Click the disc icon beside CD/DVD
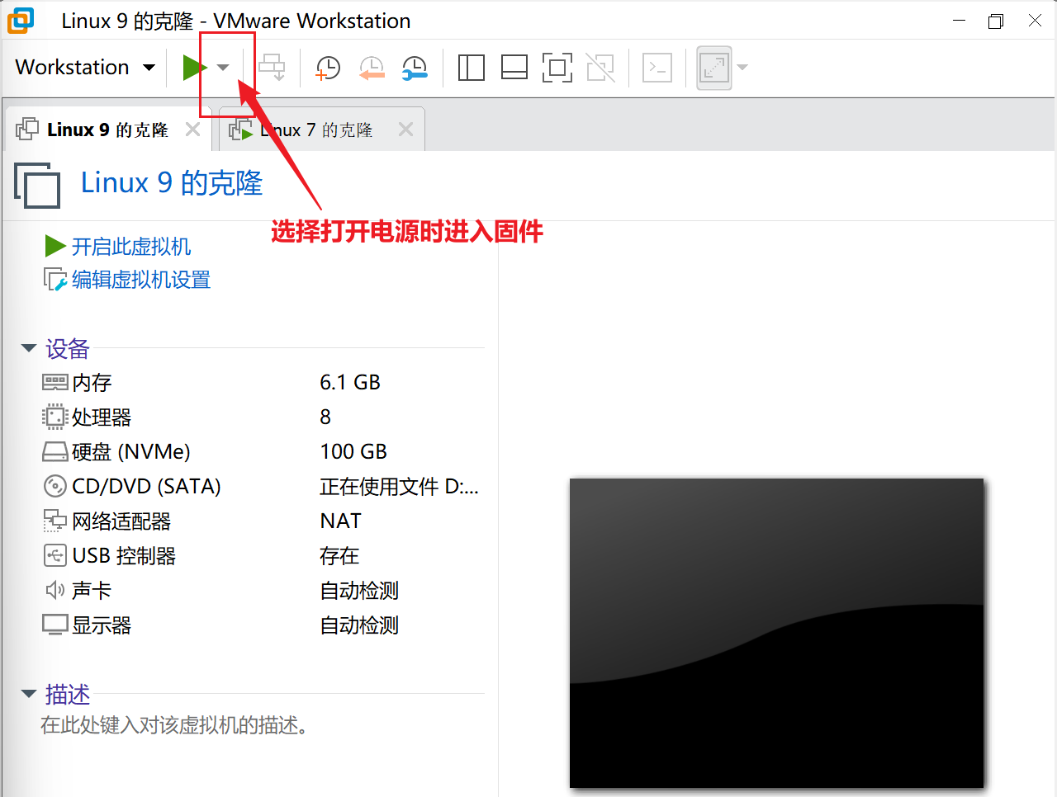1057x797 pixels. pos(55,486)
